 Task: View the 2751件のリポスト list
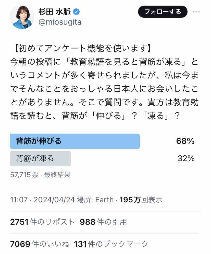click(42, 222)
